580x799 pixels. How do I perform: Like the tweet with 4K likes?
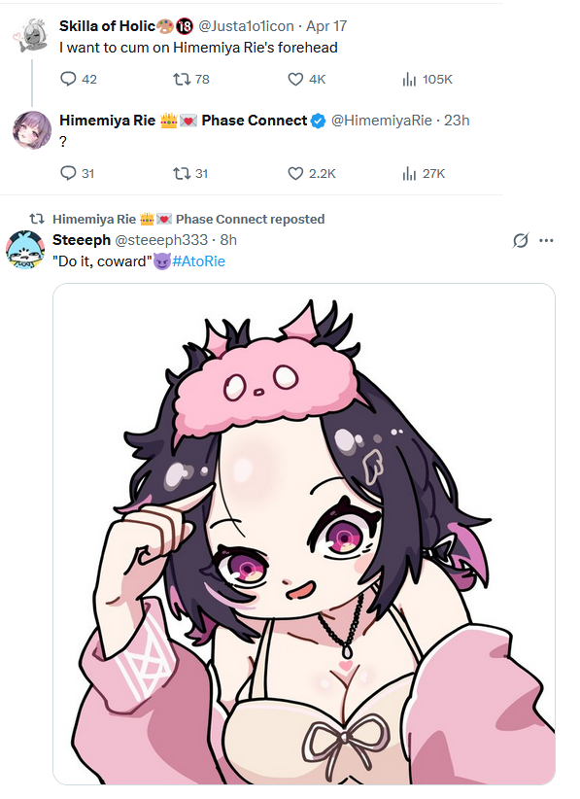307,79
